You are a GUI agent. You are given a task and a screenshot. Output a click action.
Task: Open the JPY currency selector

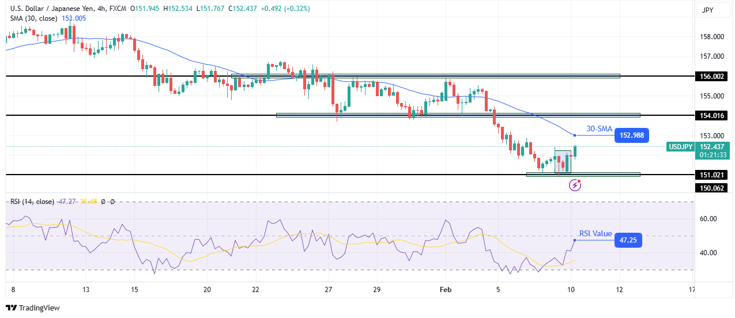pos(714,10)
